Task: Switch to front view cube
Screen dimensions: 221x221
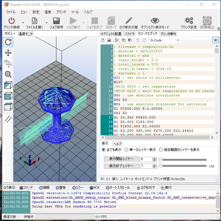Action: click(x=8, y=96)
